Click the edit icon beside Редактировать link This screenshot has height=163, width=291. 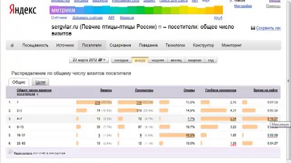click(x=10, y=152)
